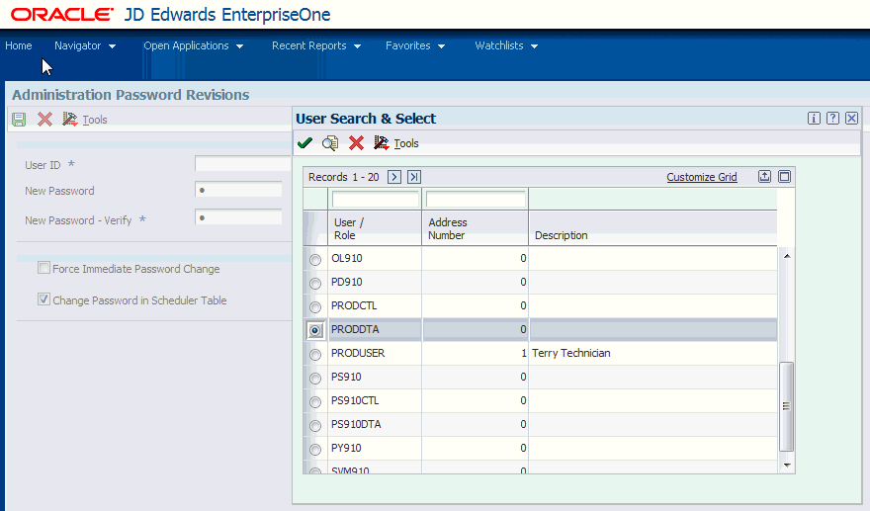870x511 pixels.
Task: Click the PD910 cell text
Action: pos(347,282)
